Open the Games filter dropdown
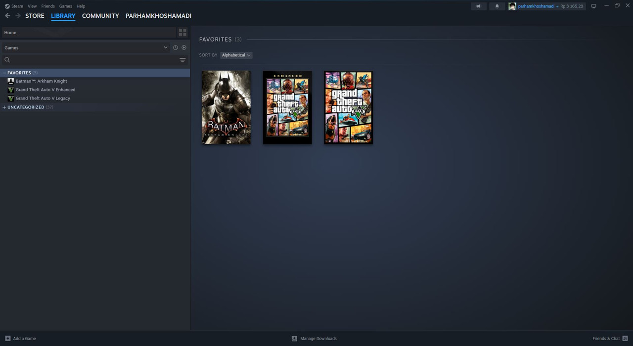Screen dimensions: 633x346 tap(86, 48)
